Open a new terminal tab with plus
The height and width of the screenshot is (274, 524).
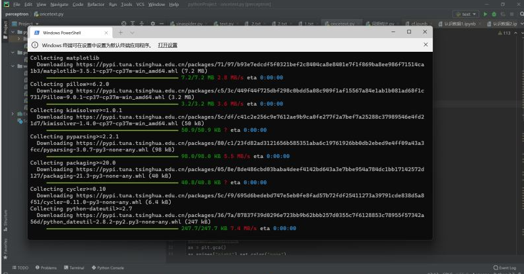(x=121, y=33)
